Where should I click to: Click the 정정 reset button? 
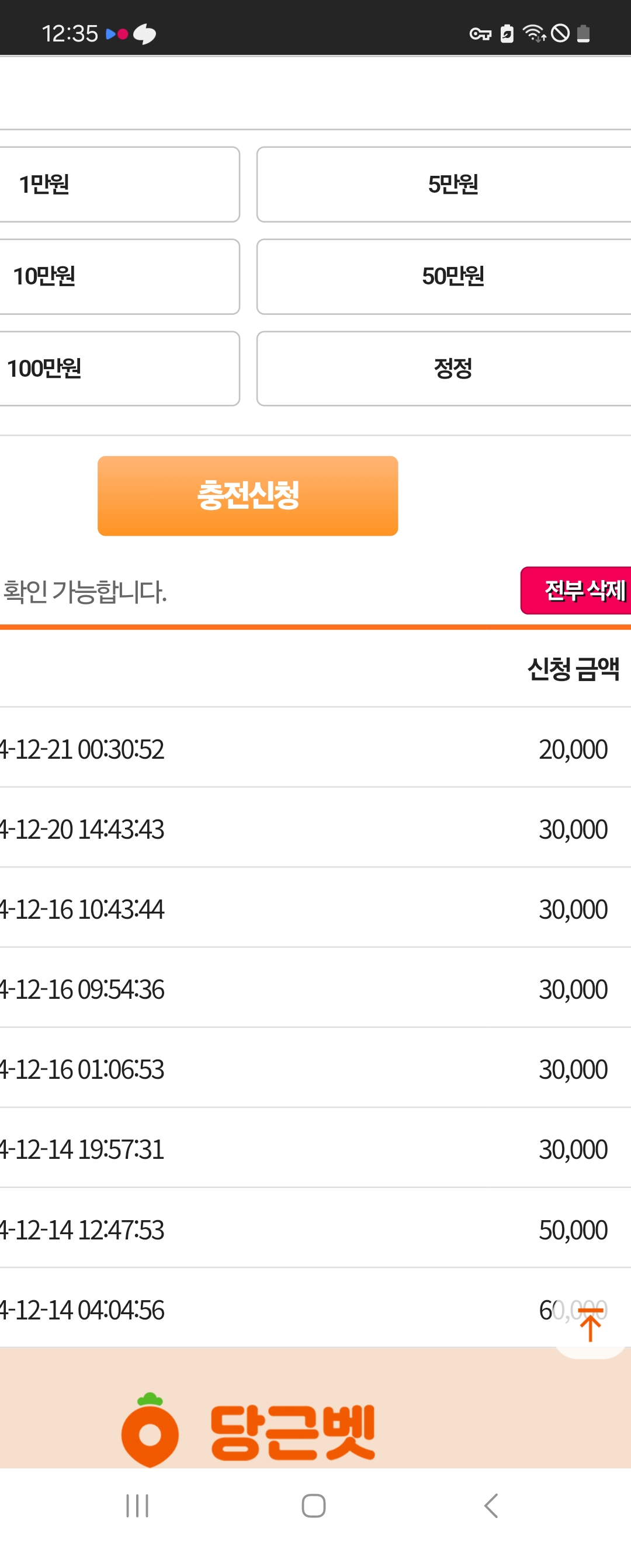click(443, 369)
